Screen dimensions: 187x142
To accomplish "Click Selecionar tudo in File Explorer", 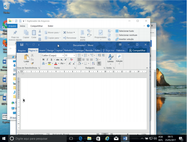I will click(126, 31).
